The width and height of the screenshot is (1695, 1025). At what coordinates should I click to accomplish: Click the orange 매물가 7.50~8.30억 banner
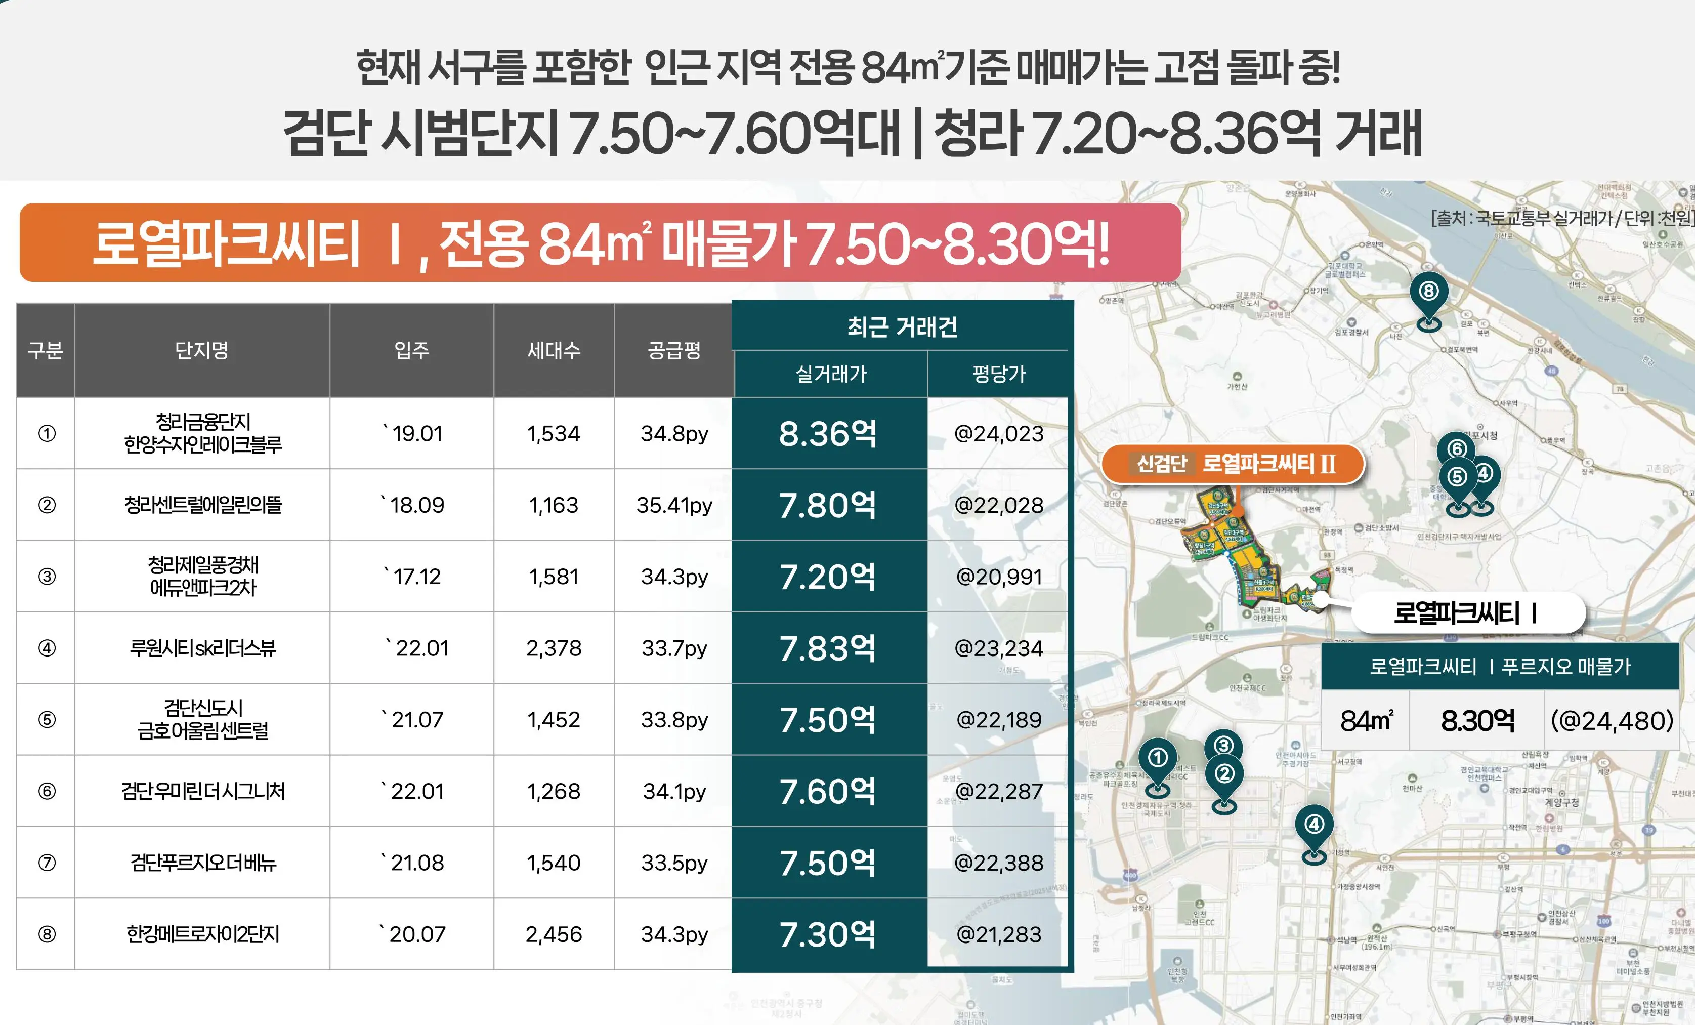[x=600, y=243]
